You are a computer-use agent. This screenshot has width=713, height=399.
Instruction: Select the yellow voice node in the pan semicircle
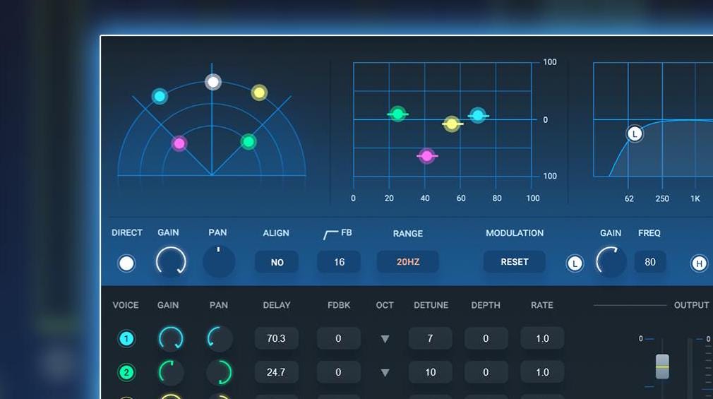(259, 93)
